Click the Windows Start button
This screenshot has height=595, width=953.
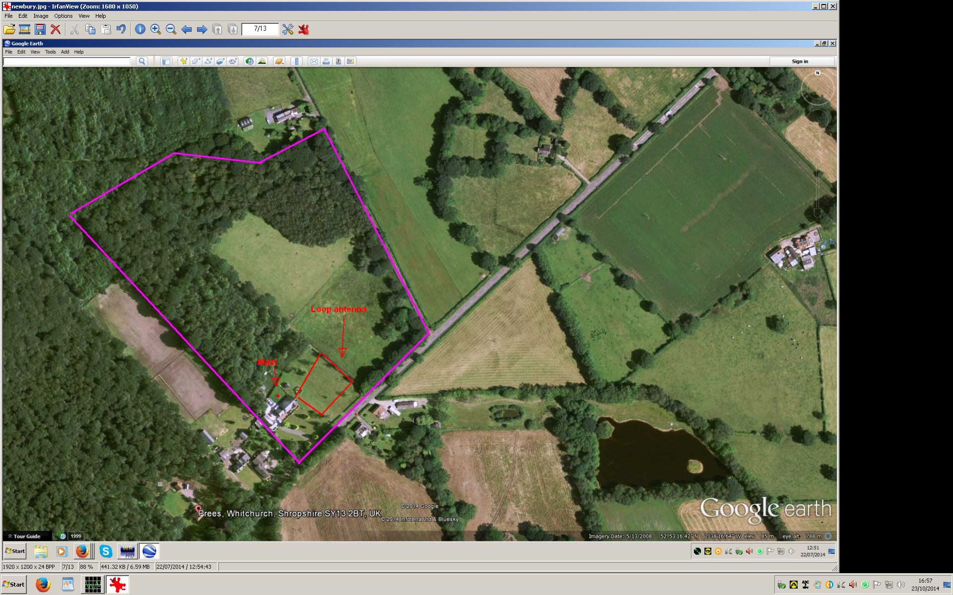[x=14, y=584]
